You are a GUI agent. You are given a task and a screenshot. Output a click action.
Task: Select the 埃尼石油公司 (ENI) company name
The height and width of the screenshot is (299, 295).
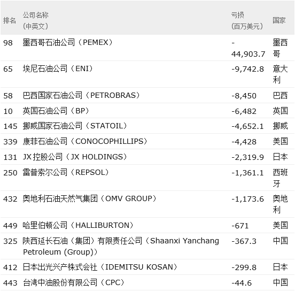pos(58,68)
